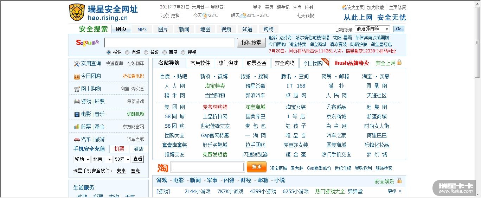Click the Sogou search logo

pos(87,43)
